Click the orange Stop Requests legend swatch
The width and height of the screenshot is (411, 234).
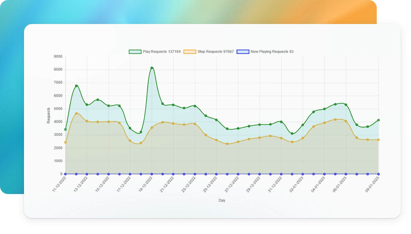(190, 52)
